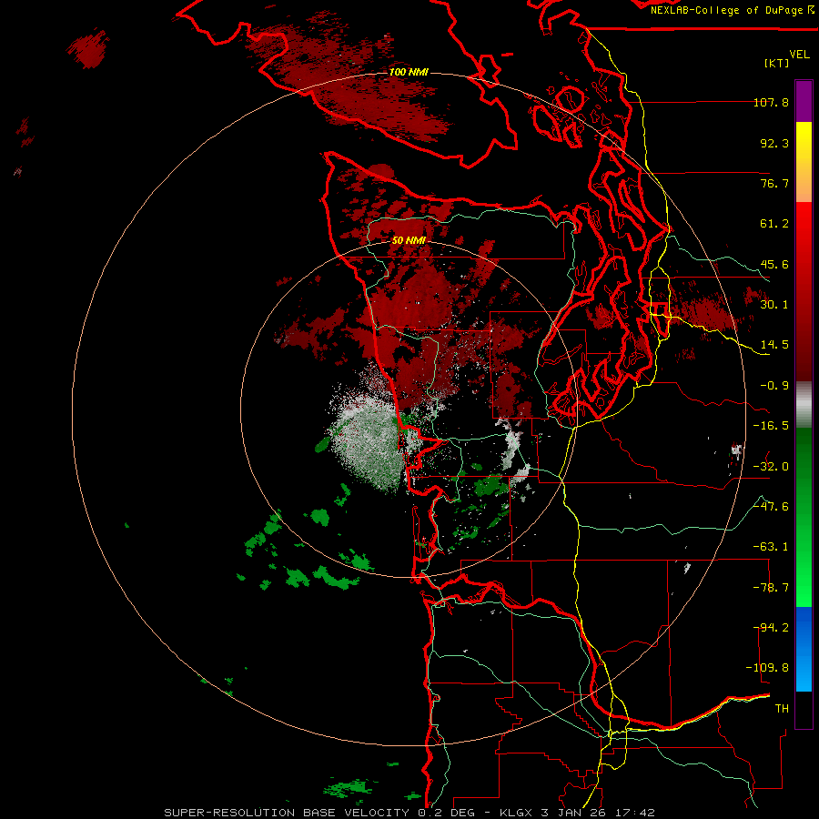
Task: Select the -94.2 legend value
Action: pyautogui.click(x=771, y=628)
